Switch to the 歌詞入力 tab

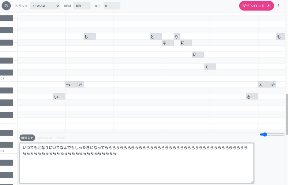[x=27, y=138]
